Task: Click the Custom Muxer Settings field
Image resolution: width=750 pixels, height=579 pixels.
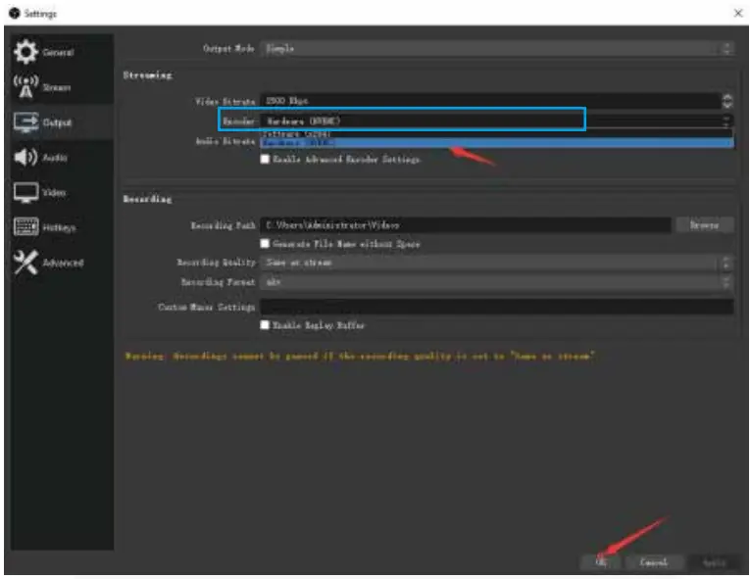Action: coord(497,307)
